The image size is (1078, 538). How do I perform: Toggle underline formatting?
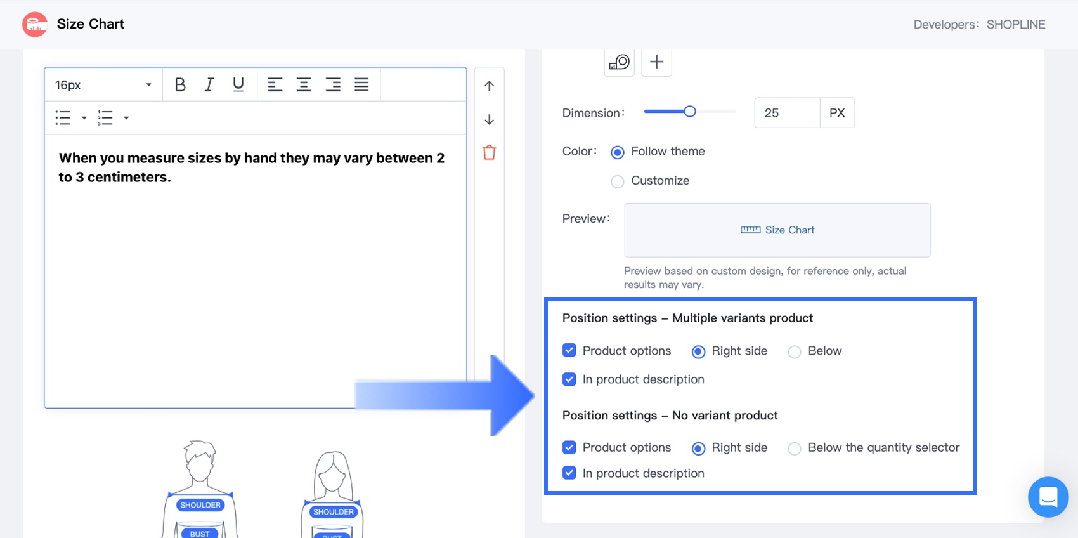point(238,84)
